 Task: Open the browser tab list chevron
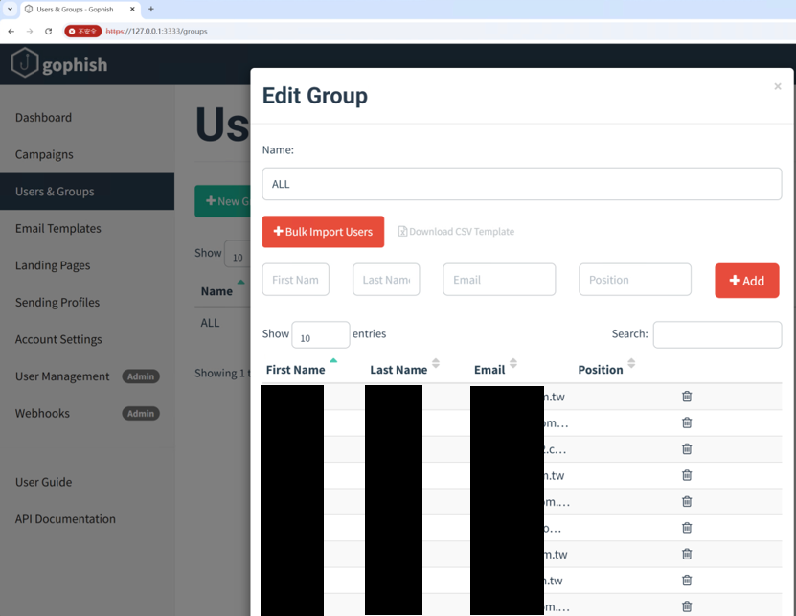point(10,9)
